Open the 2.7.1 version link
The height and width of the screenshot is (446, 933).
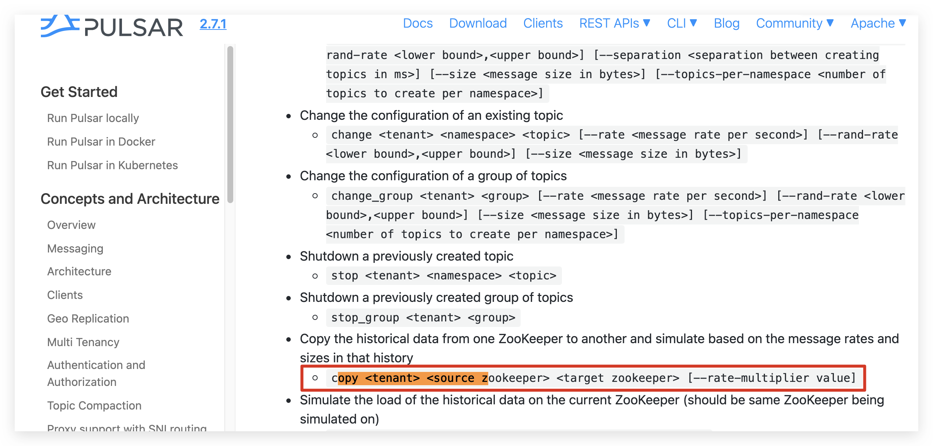213,24
